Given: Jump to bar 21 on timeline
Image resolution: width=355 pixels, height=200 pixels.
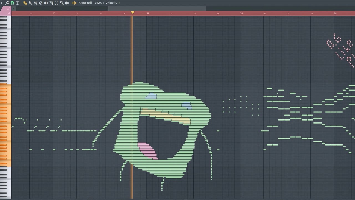Looking at the screenshot, I should (x=148, y=14).
